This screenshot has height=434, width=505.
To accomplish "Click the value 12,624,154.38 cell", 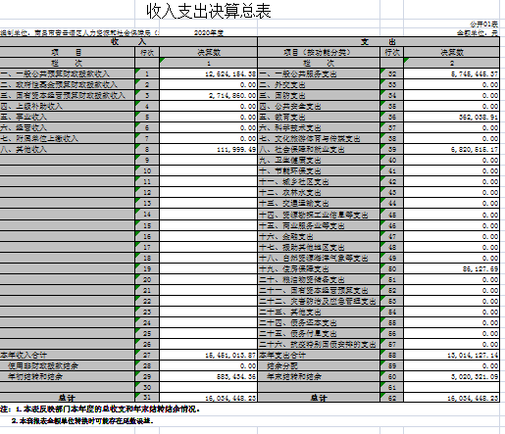I will tap(209, 73).
